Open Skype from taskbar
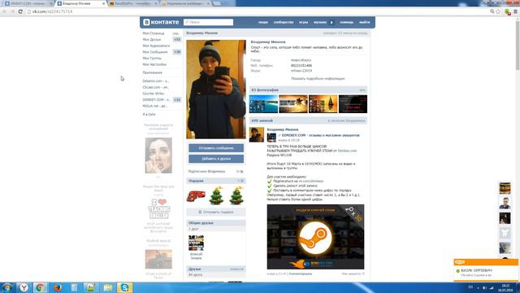Screen dimensions: 520x293 [x=124, y=287]
